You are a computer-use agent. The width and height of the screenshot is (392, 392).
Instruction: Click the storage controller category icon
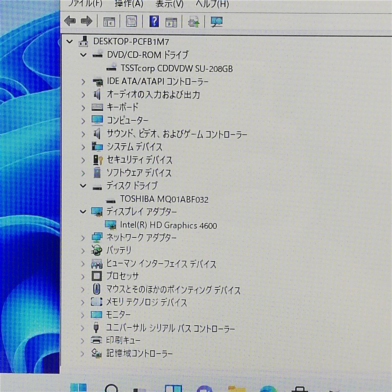pyautogui.click(x=96, y=354)
